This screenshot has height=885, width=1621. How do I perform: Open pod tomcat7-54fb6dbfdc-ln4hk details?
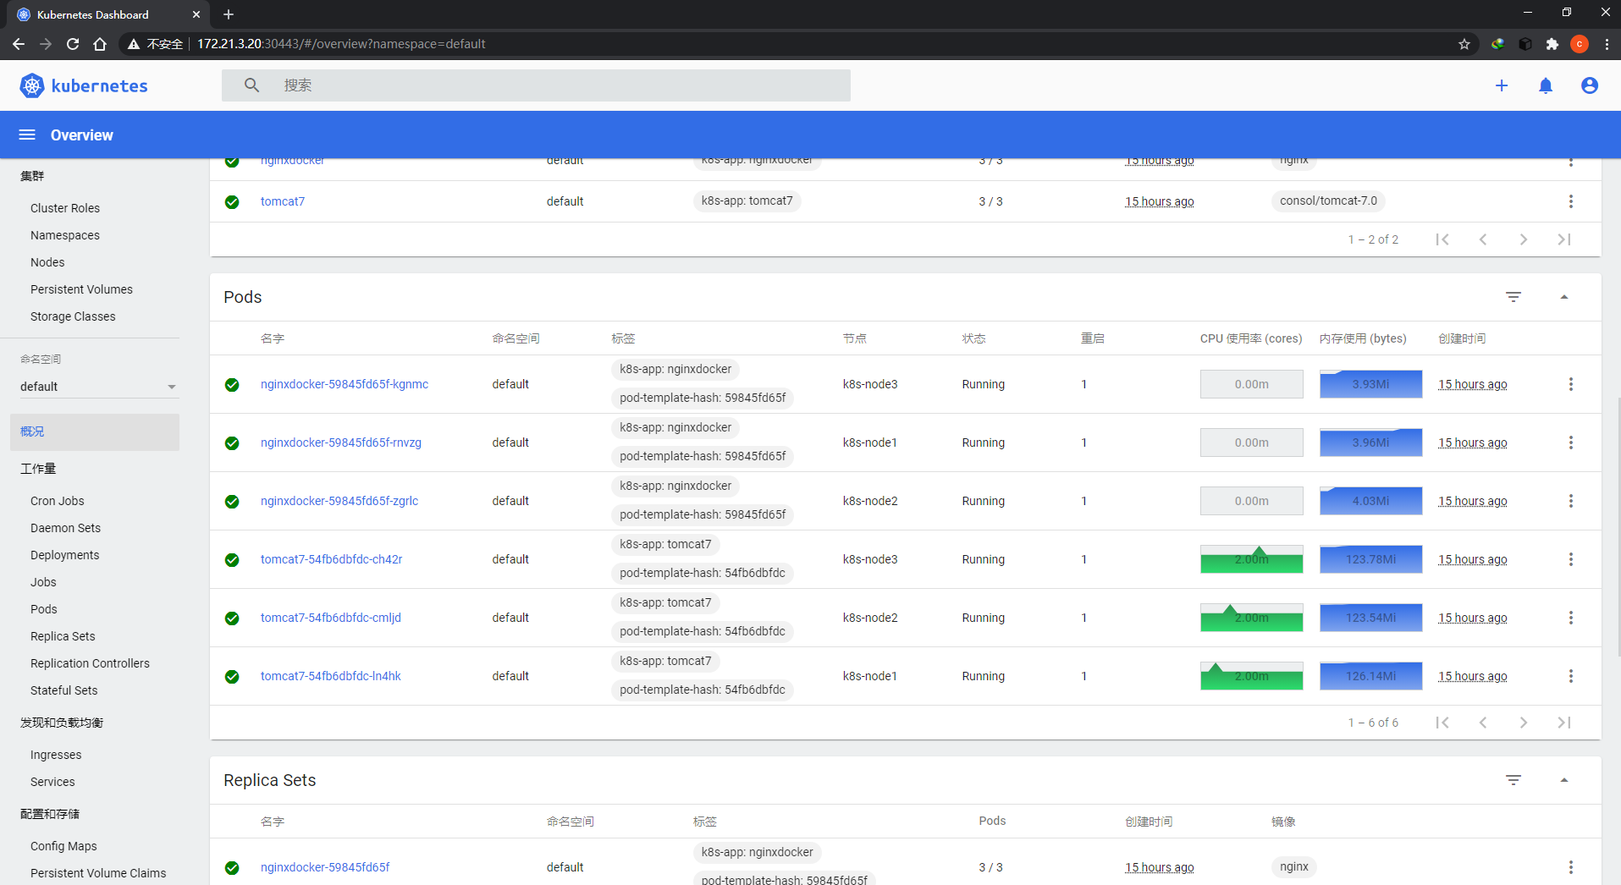[x=331, y=676]
